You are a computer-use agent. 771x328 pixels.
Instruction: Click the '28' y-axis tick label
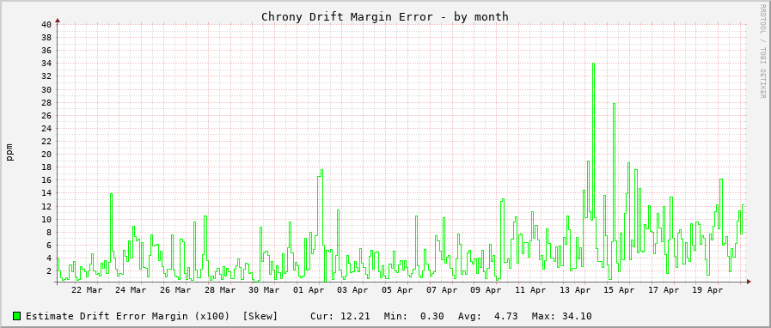pyautogui.click(x=46, y=102)
